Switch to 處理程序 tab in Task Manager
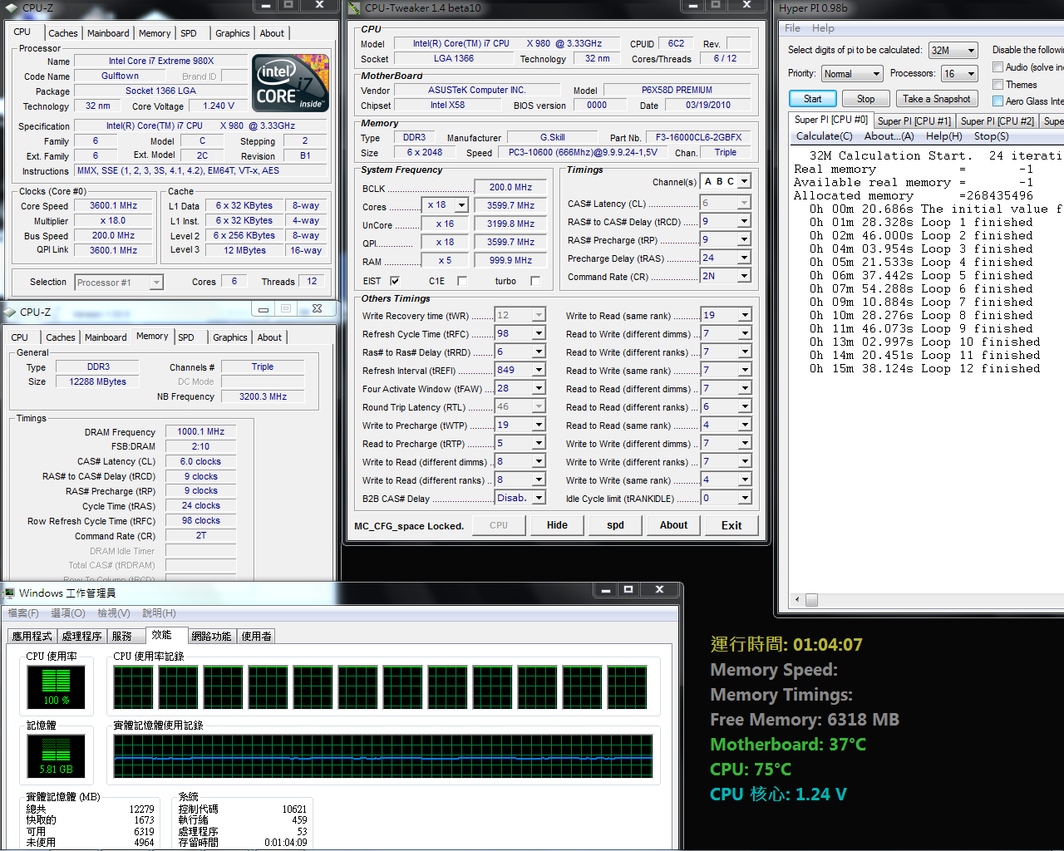This screenshot has width=1064, height=851. point(82,636)
